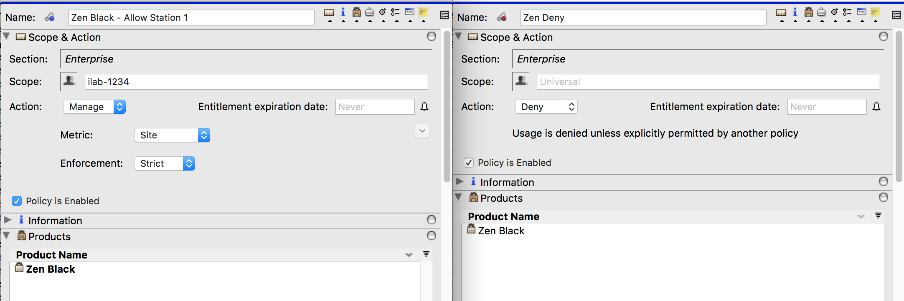The height and width of the screenshot is (301, 904).
Task: Click scope user icon beside ilab-1234 field
Action: (69, 81)
